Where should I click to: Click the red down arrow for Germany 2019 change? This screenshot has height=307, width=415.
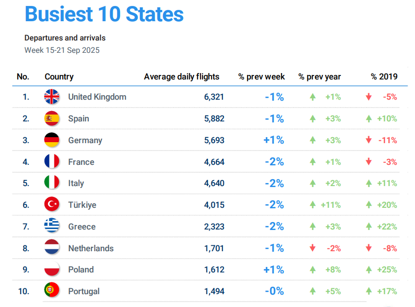pyautogui.click(x=369, y=140)
